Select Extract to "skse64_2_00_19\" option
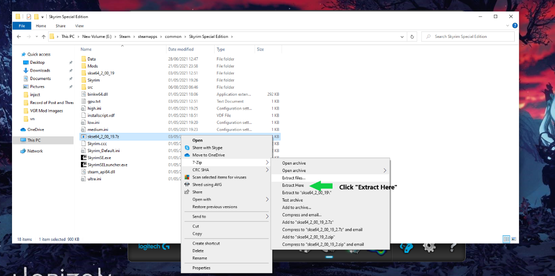555x276 pixels. pyautogui.click(x=307, y=193)
